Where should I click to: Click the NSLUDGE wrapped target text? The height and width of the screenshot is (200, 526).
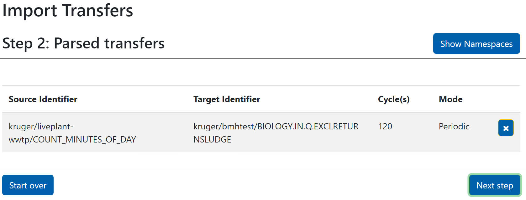coord(212,139)
